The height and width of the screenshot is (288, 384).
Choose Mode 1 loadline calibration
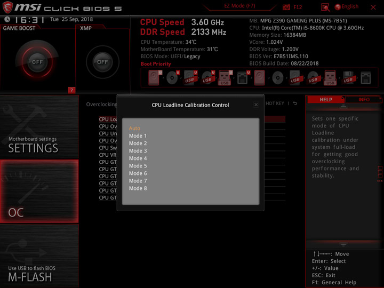point(138,135)
